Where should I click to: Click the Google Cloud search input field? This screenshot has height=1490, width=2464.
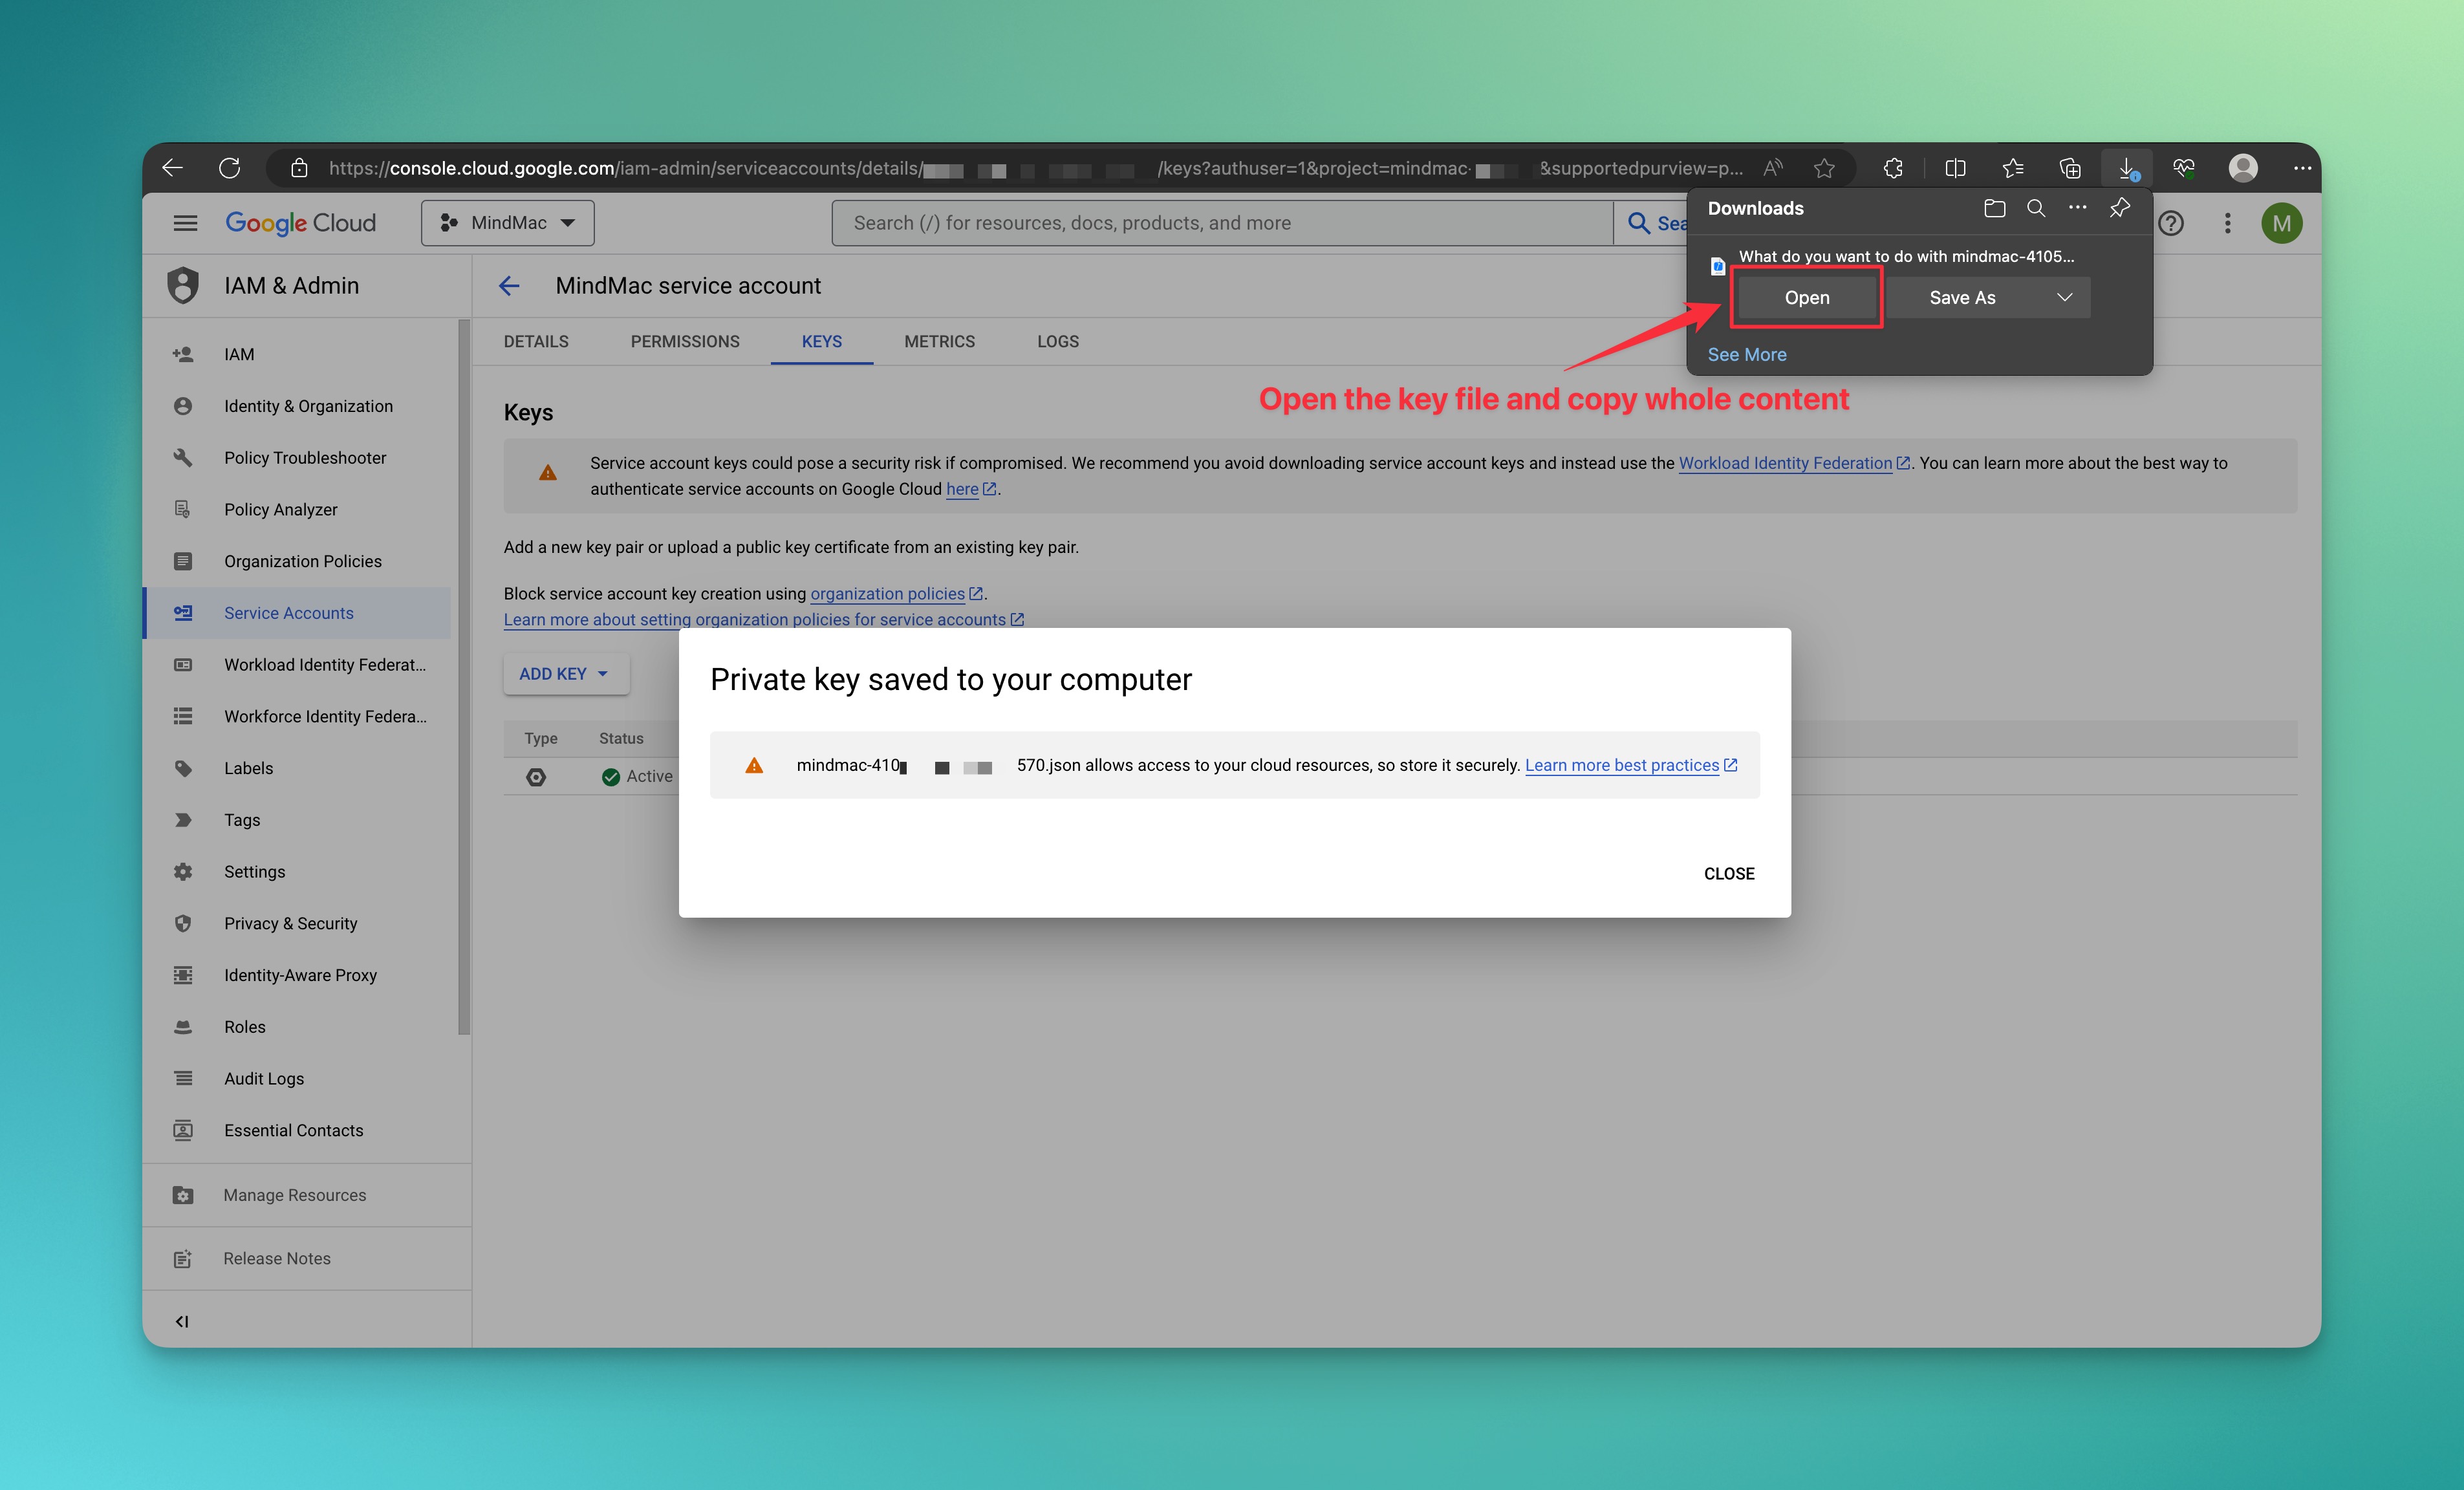[x=1220, y=223]
